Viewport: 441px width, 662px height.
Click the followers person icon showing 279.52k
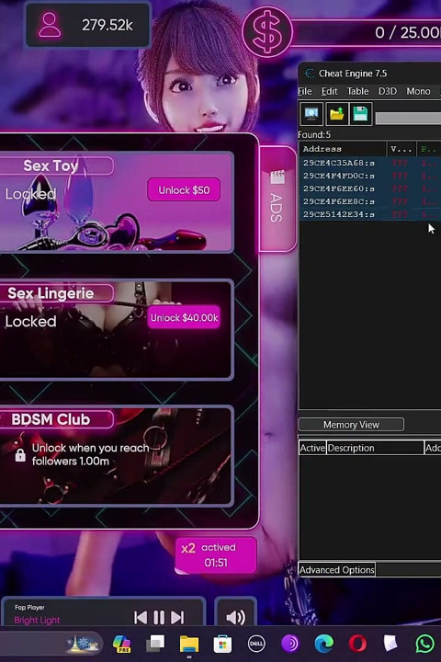pyautogui.click(x=50, y=25)
